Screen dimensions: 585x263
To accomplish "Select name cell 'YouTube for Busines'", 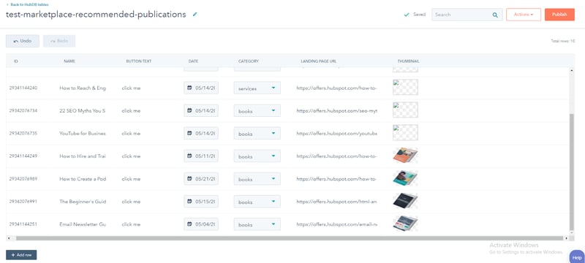I will click(x=83, y=134).
